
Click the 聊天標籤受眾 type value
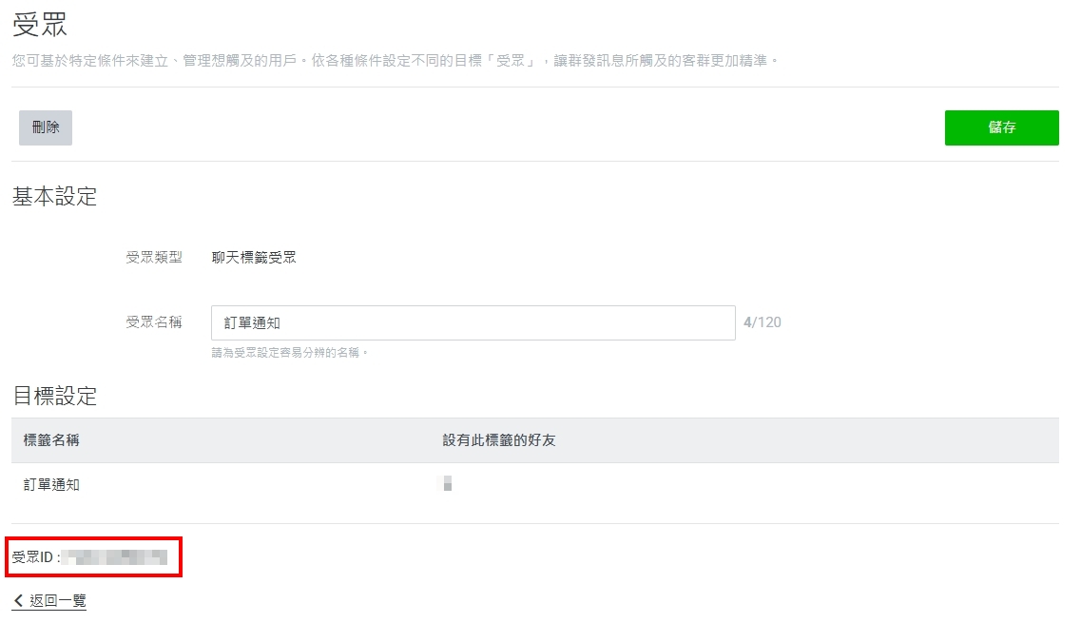pyautogui.click(x=254, y=257)
